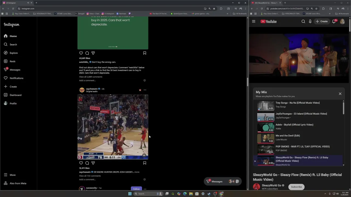Open emoji picker on saycheesetv comment
Viewport: 351px width, 197px height.
145,179
